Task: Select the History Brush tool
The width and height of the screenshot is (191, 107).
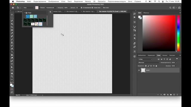Action: coord(12,45)
